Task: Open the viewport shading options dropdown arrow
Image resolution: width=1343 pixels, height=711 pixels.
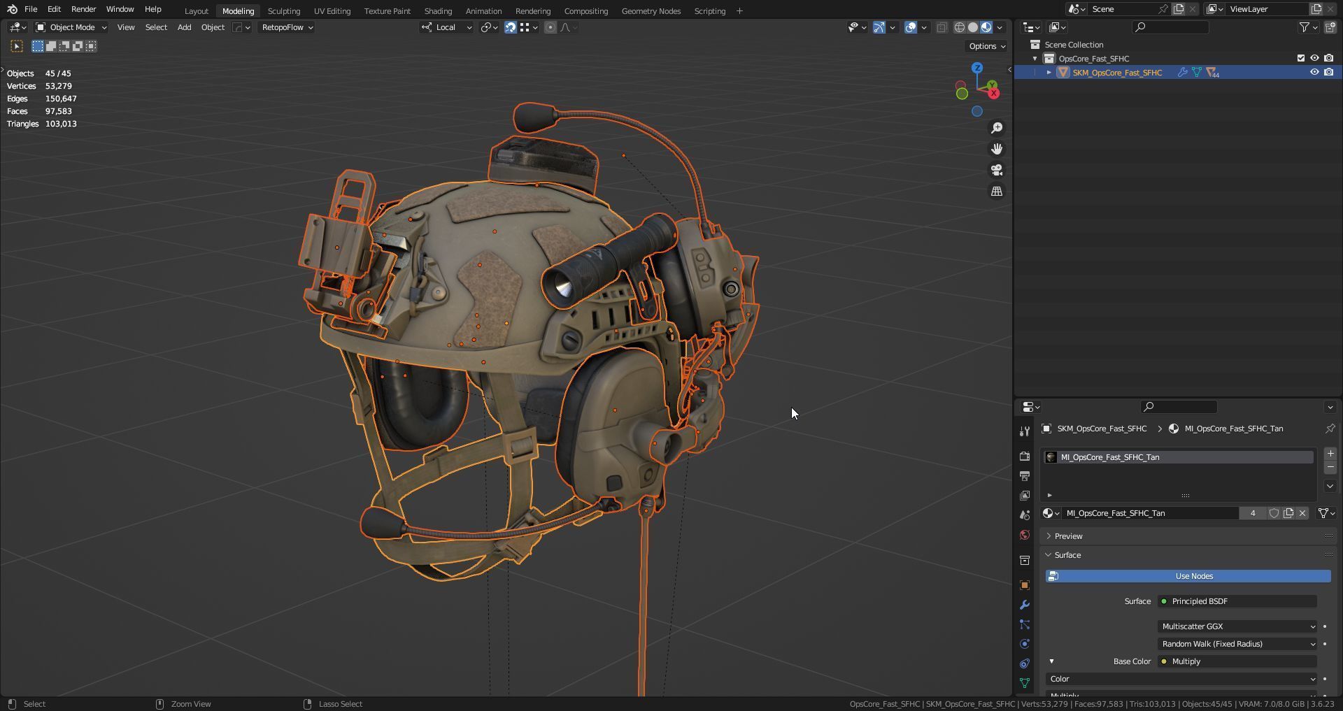Action: (1000, 27)
